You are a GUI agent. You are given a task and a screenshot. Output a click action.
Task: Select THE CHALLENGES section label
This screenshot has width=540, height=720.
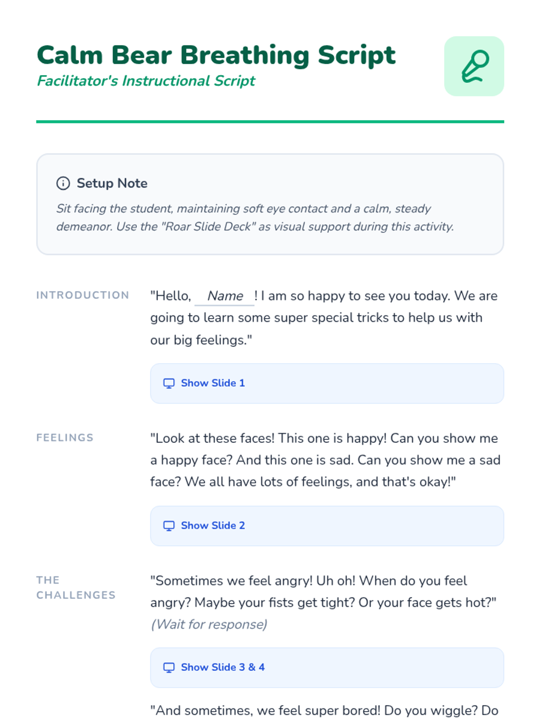coord(76,588)
